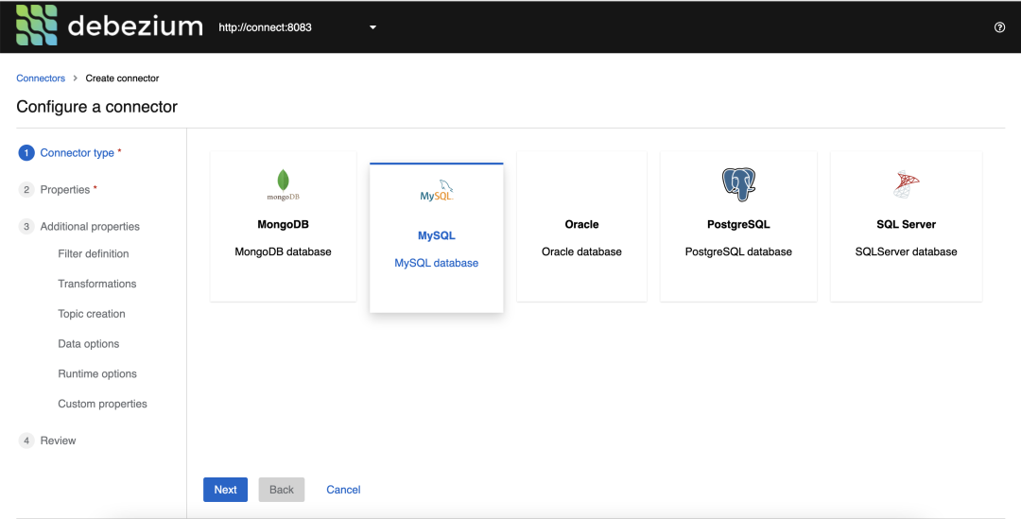Open Data options sub-step
This screenshot has height=519, width=1021.
89,344
